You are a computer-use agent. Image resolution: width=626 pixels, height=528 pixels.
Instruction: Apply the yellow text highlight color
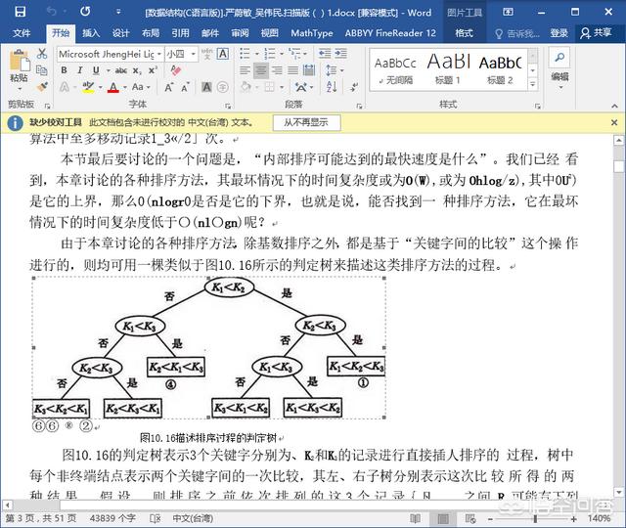[88, 87]
